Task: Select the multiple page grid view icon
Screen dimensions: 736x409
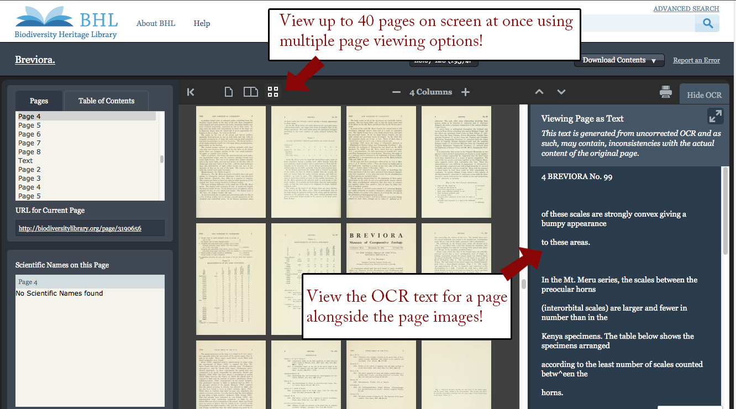Action: click(x=273, y=92)
